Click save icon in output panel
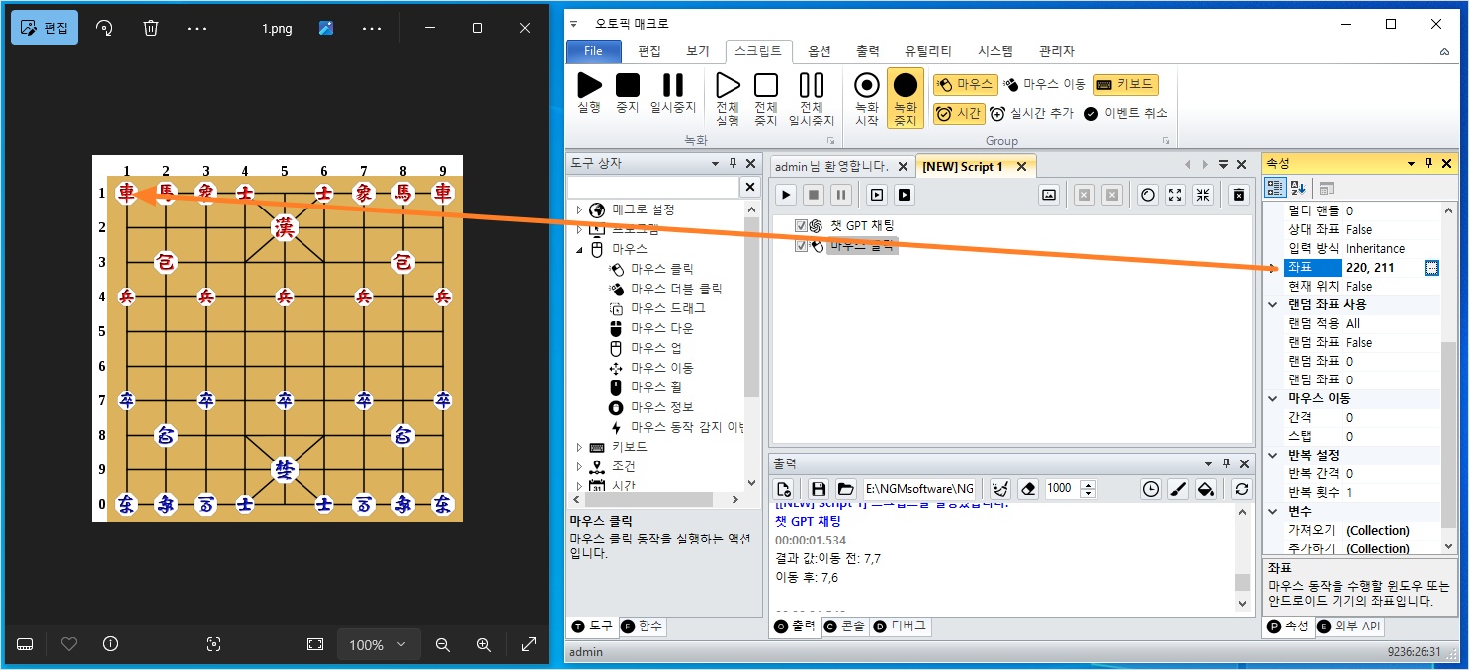The height and width of the screenshot is (670, 1469). tap(819, 488)
